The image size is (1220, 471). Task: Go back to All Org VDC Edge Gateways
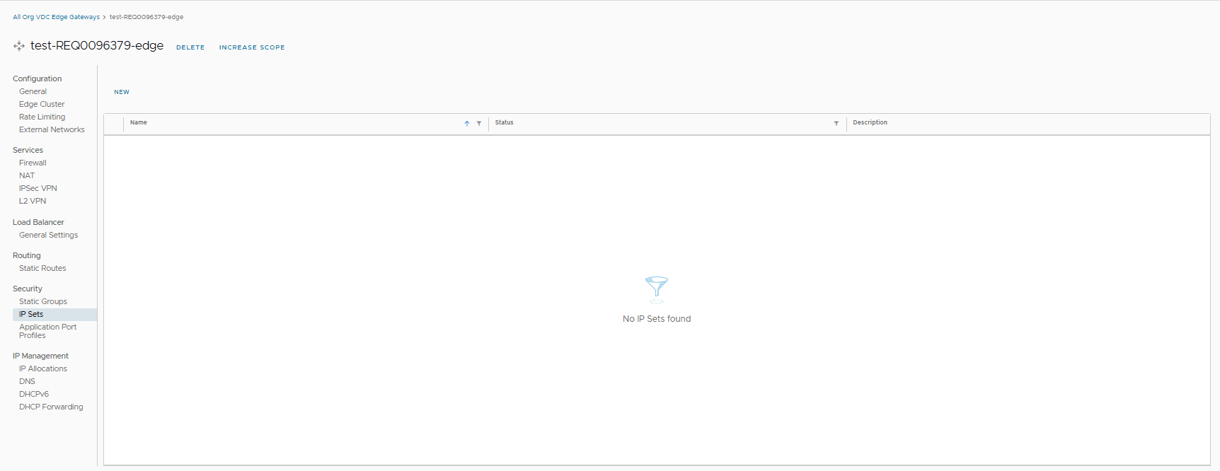click(56, 17)
